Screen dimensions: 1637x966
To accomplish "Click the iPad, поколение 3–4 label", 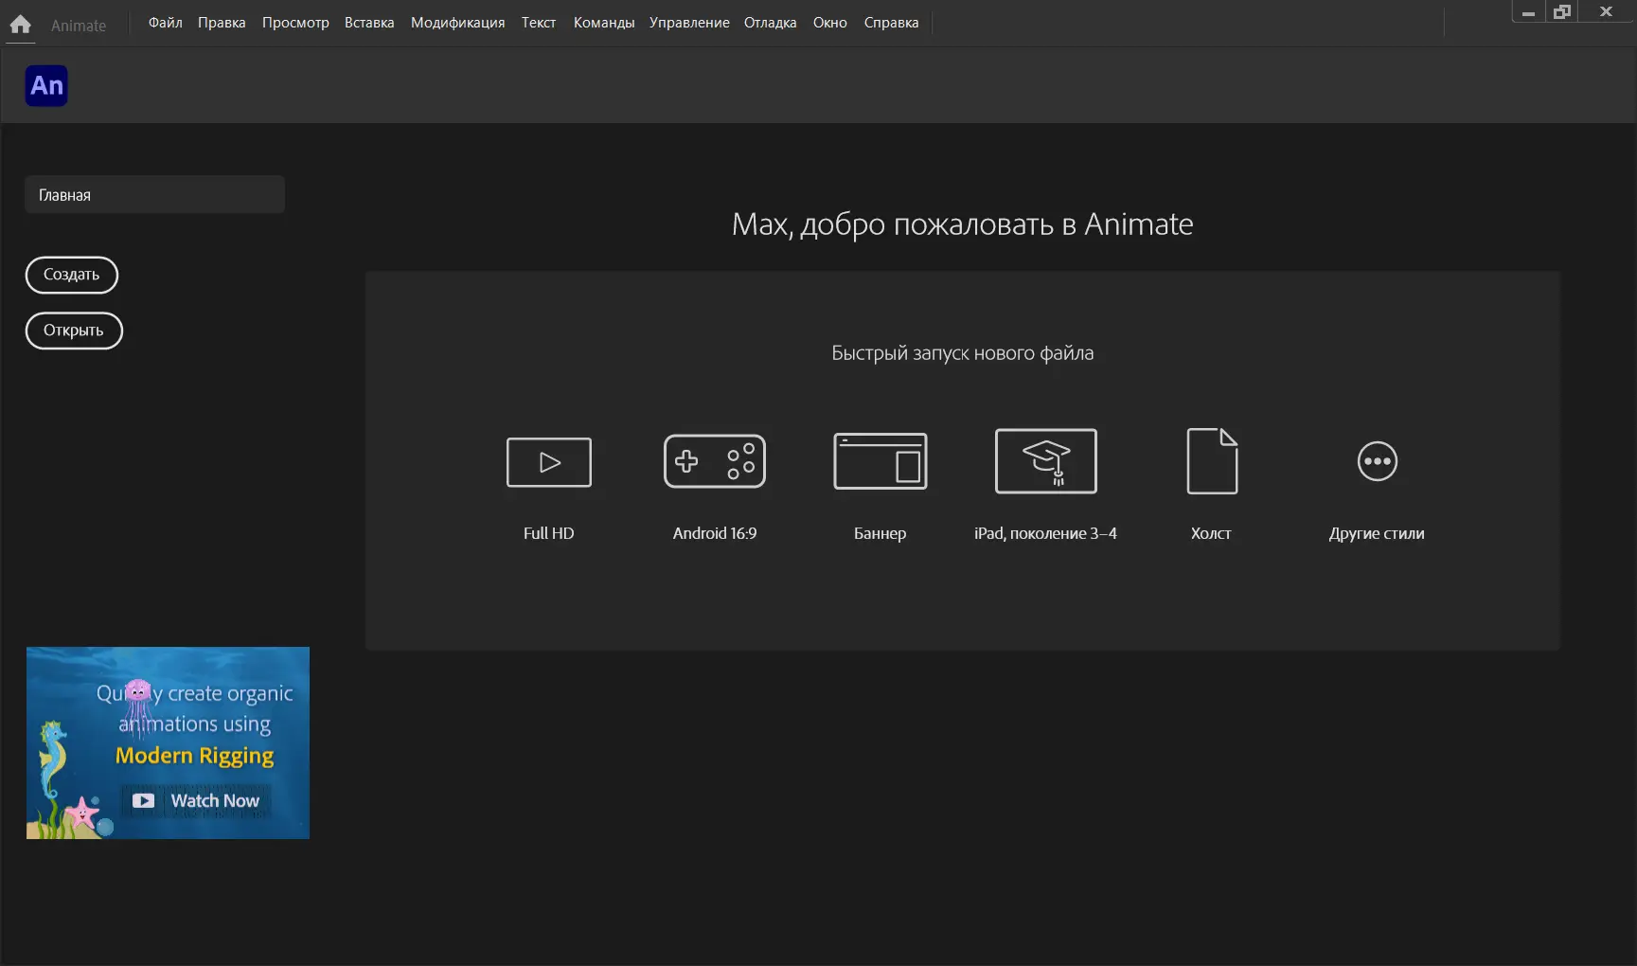I will (1046, 533).
